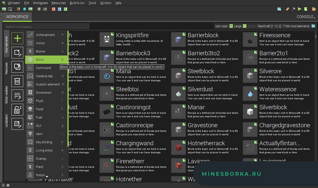The width and height of the screenshot is (318, 188).
Task: Click the green run server document icon
Action: coord(306,9)
